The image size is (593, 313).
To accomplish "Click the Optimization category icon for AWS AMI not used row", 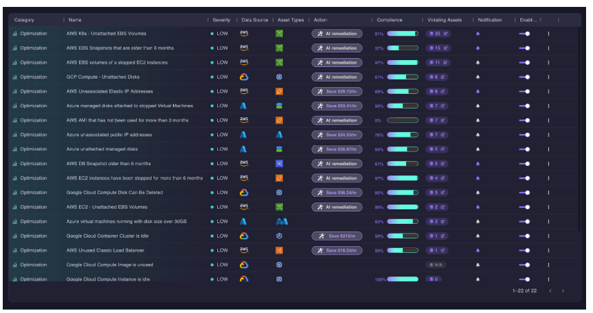I will coord(15,120).
